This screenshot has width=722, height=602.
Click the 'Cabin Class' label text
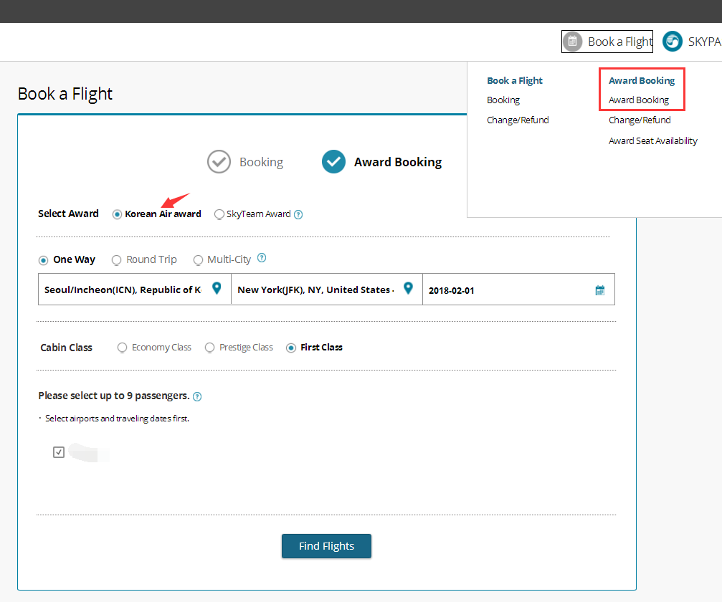[x=66, y=348]
